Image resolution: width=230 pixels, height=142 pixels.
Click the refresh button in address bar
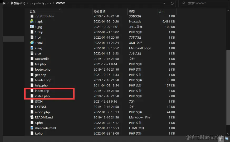pyautogui.click(x=172, y=3)
